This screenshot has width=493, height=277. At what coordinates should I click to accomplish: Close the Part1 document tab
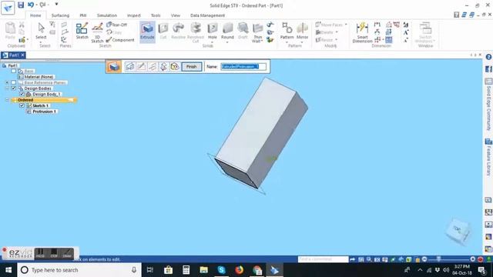pos(22,55)
